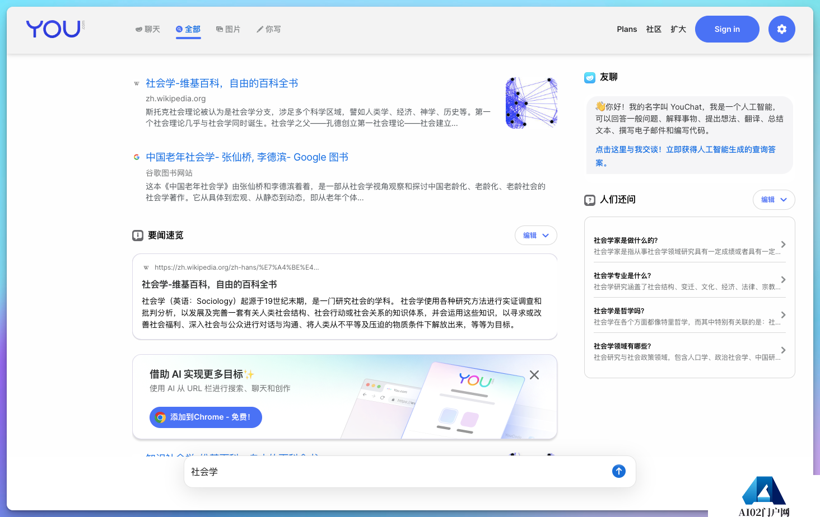
Task: Click the Wikipedia favicon beside 社会学-维基百科 result
Action: coord(137,83)
